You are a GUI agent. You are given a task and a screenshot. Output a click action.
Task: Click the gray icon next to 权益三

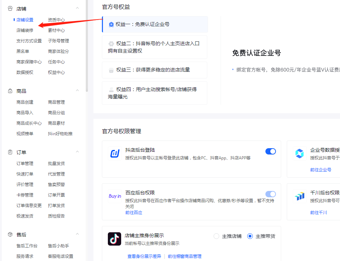coord(111,70)
